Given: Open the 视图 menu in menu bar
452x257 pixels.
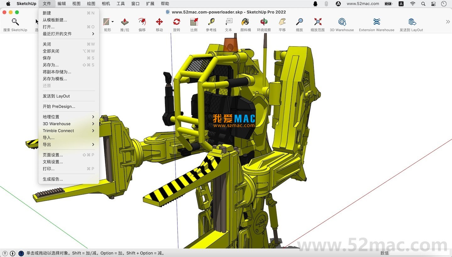Looking at the screenshot, I should click(x=76, y=4).
